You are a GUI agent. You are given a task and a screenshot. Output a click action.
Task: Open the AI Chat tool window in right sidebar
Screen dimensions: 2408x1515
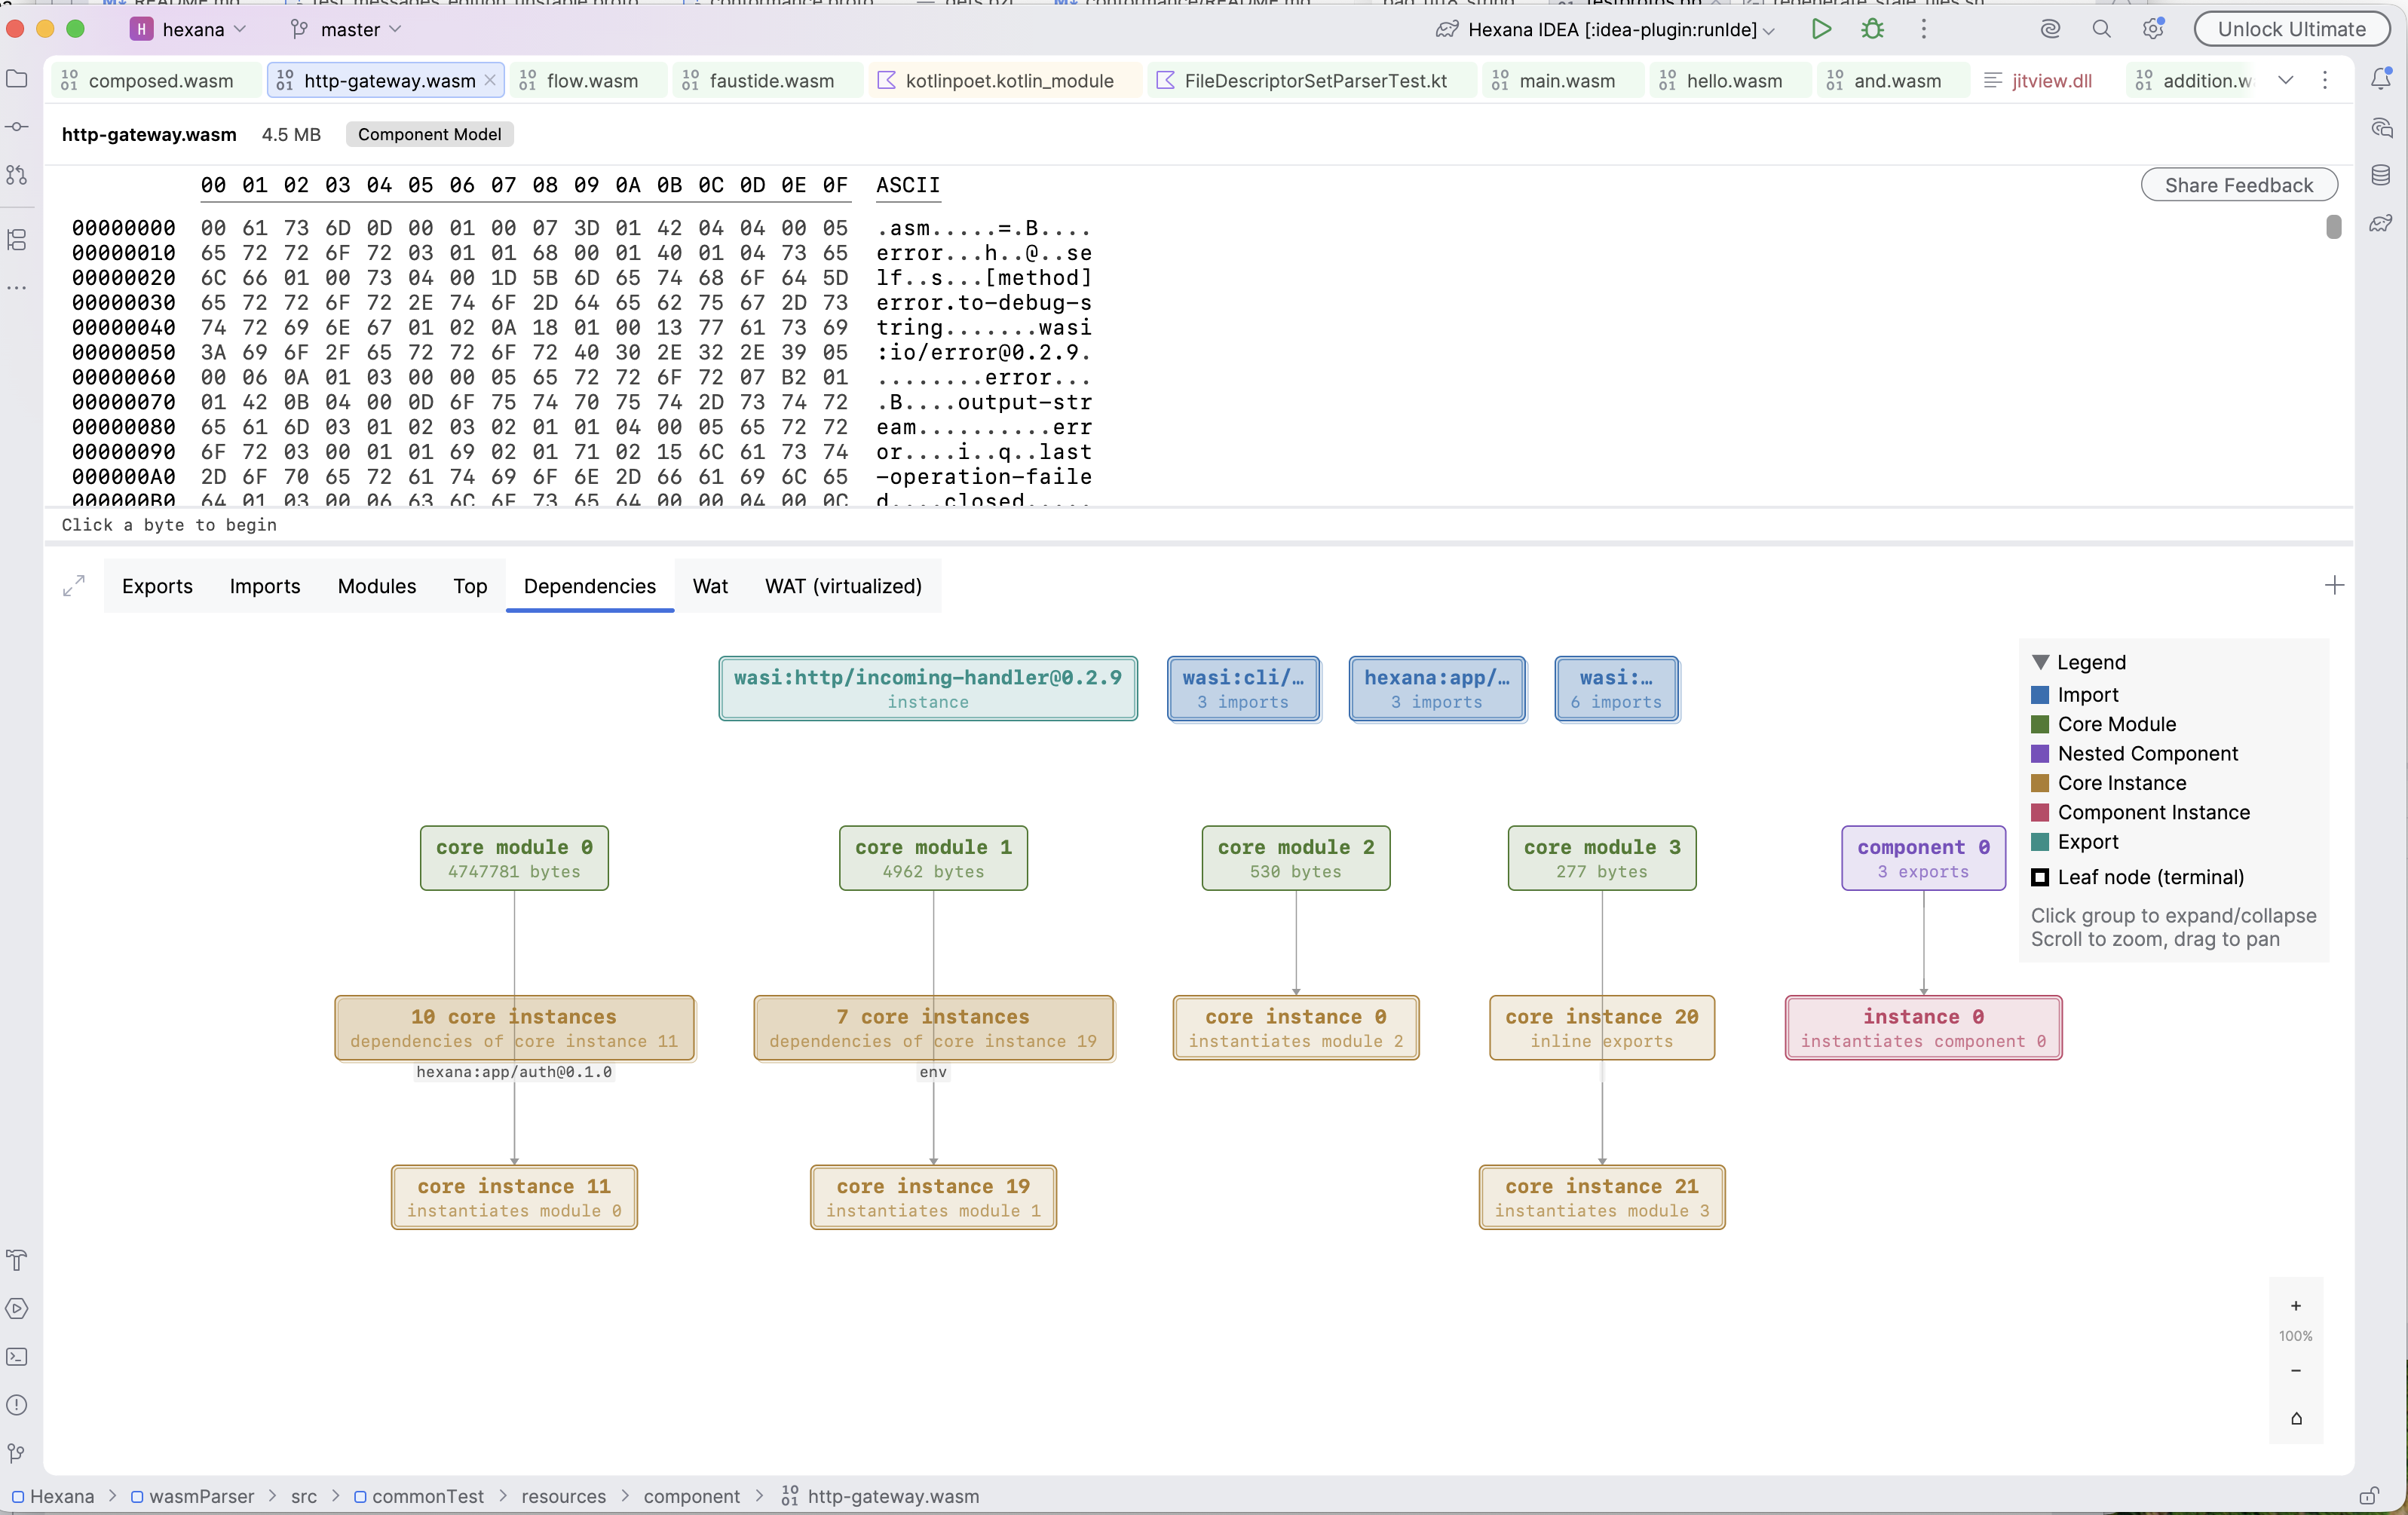coord(2381,128)
